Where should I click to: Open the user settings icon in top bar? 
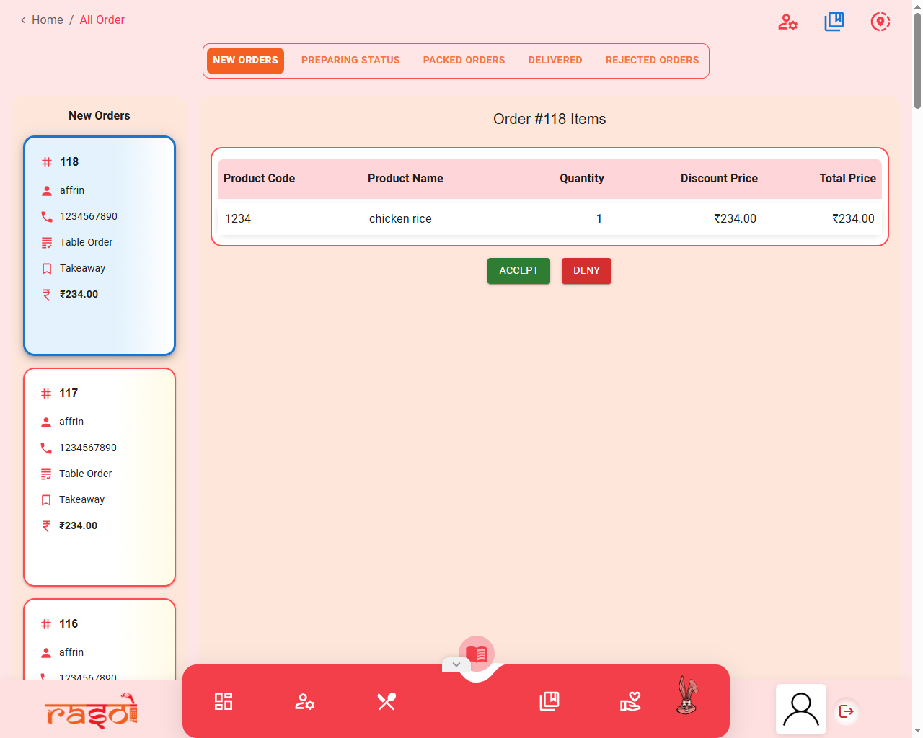tap(787, 22)
